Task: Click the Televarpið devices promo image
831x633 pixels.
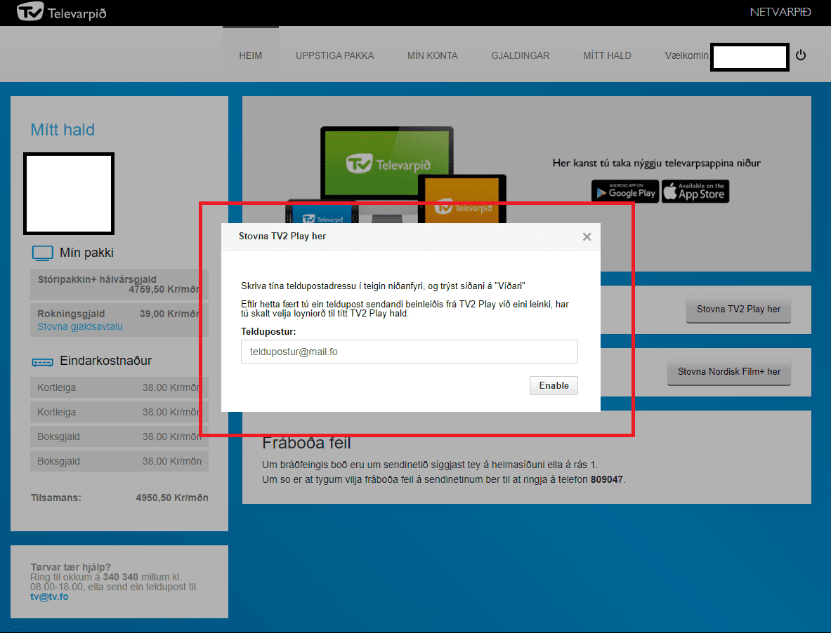Action: pyautogui.click(x=396, y=174)
